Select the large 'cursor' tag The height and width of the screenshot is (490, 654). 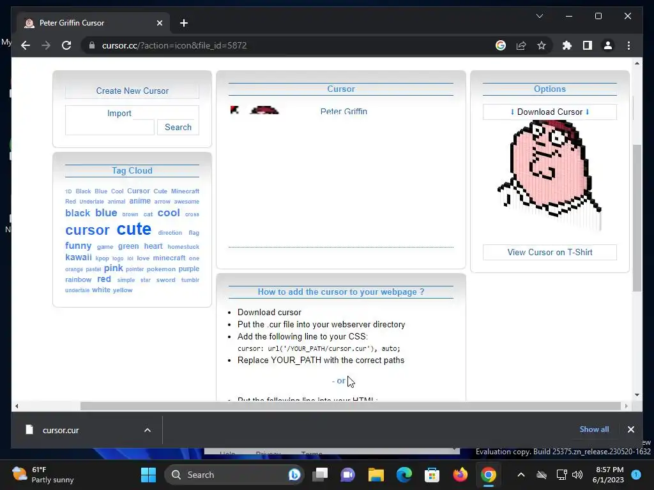87,230
